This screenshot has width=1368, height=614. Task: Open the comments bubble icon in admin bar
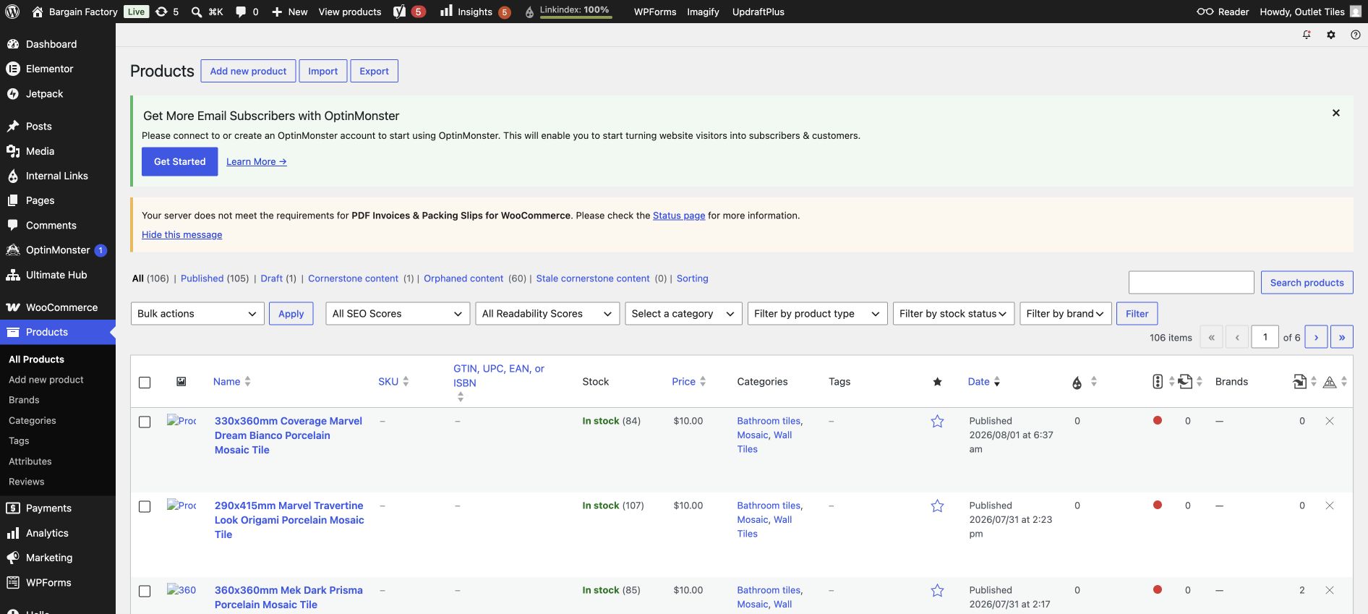click(241, 12)
